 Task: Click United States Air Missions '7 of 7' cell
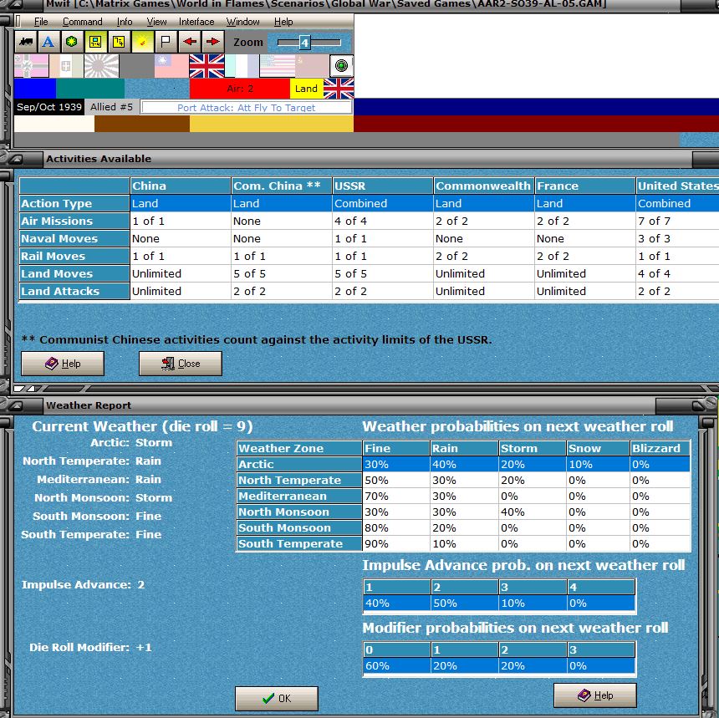click(677, 221)
